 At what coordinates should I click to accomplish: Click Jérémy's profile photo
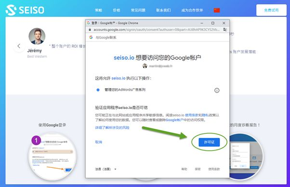coord(37,36)
